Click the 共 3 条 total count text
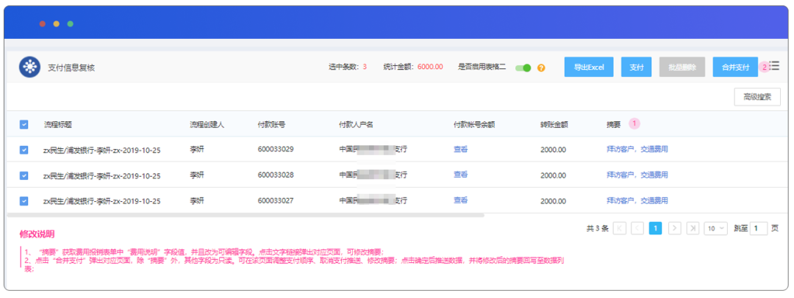The width and height of the screenshot is (794, 298). coord(597,228)
